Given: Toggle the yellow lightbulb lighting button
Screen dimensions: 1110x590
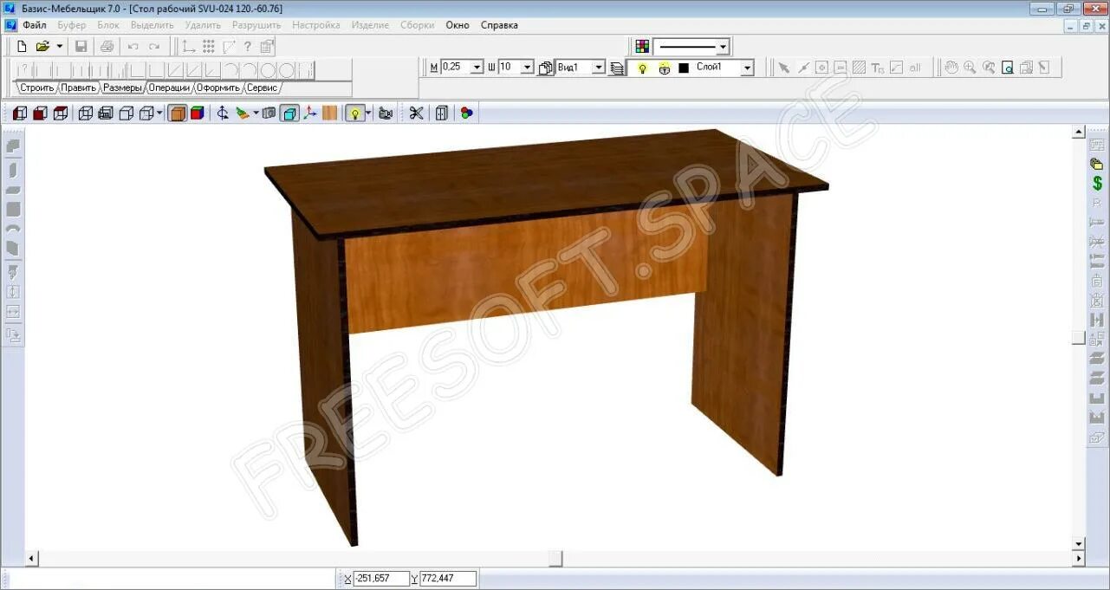Looking at the screenshot, I should coord(354,113).
